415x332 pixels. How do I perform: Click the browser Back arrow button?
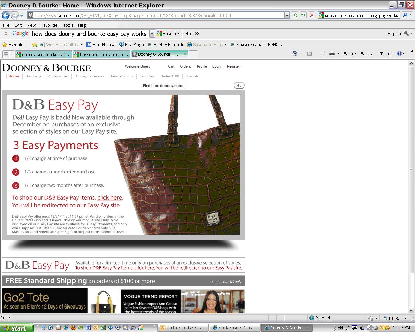6,15
